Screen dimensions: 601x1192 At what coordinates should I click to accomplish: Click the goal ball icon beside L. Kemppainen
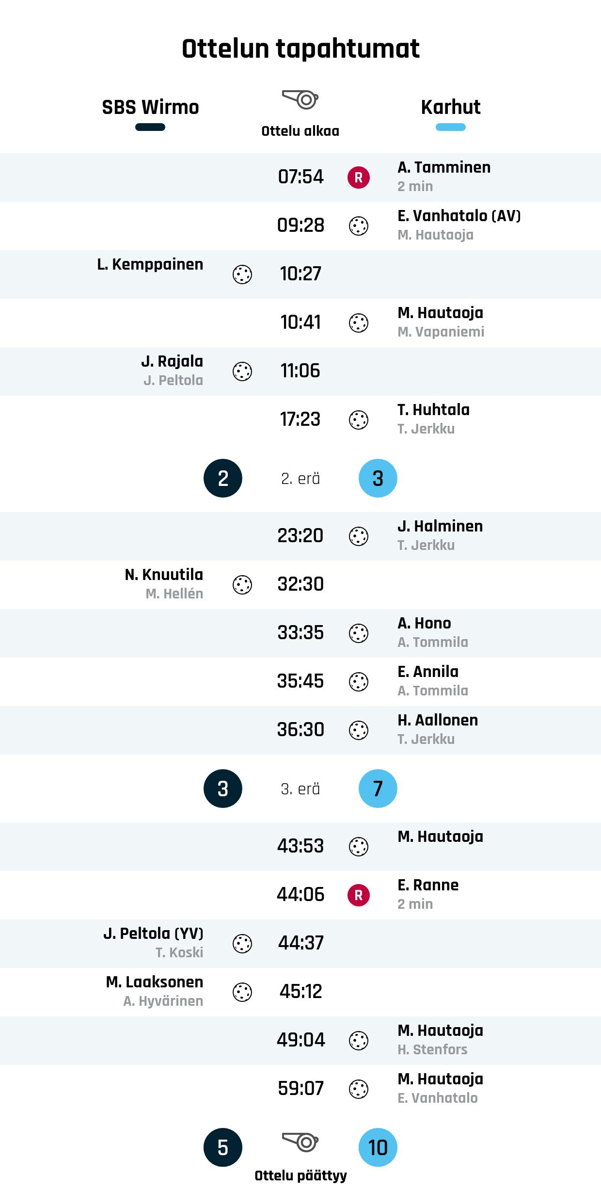point(242,274)
